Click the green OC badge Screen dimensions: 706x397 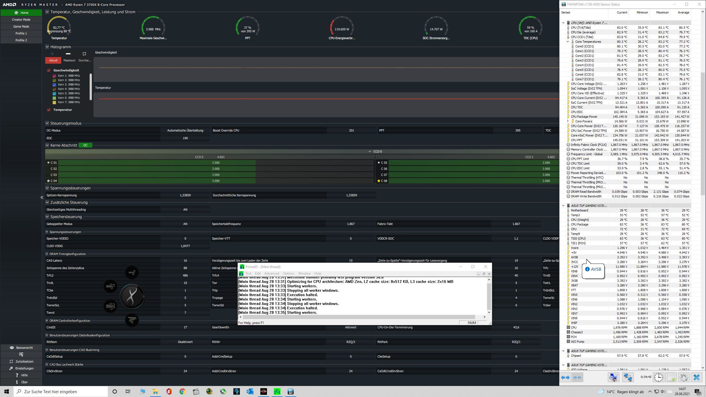coord(85,145)
